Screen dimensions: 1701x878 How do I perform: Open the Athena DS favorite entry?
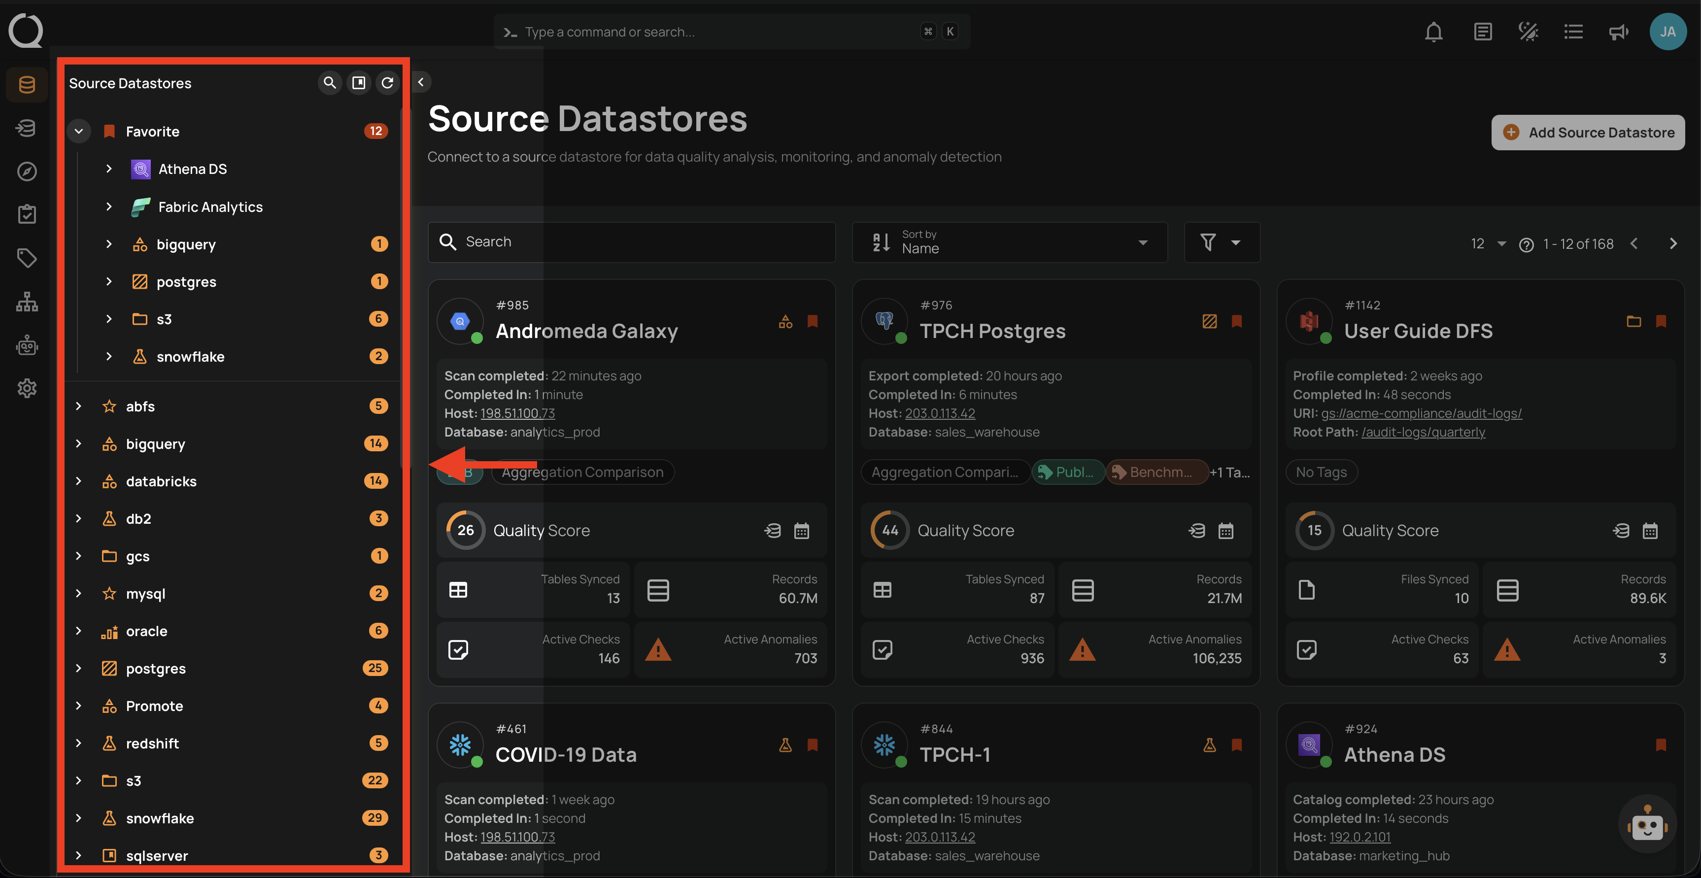(x=192, y=169)
